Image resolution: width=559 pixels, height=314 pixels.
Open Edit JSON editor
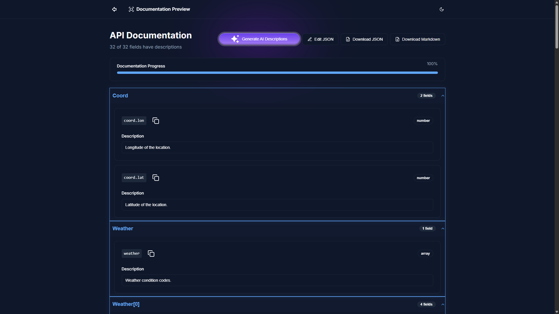(320, 39)
